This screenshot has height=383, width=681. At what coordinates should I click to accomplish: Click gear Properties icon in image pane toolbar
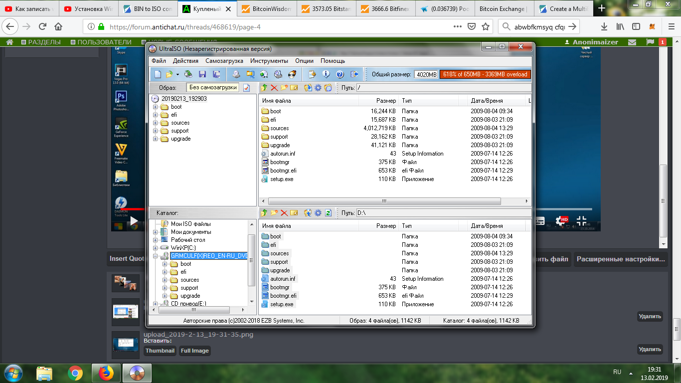coord(318,88)
